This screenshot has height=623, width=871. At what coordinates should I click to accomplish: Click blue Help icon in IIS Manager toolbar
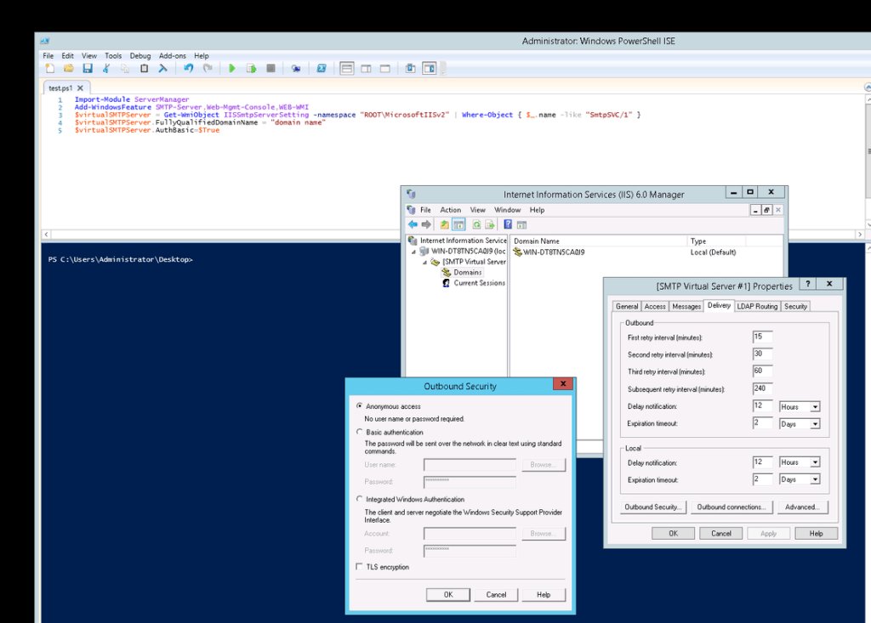coord(508,224)
